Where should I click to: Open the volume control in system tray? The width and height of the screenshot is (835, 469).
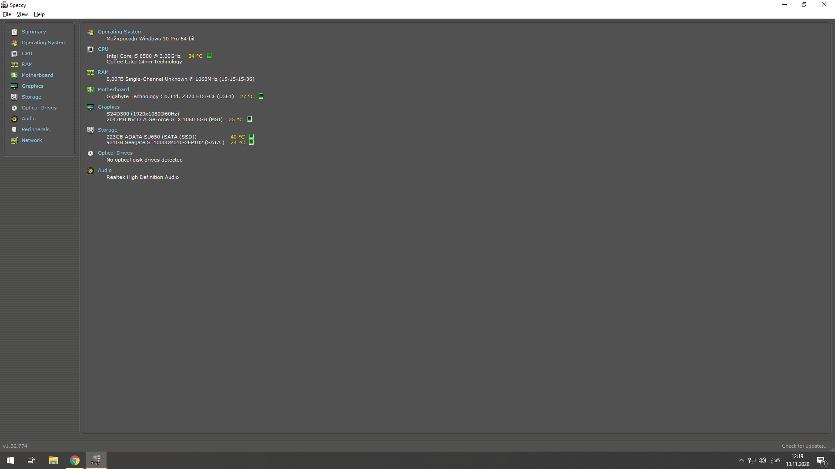762,460
